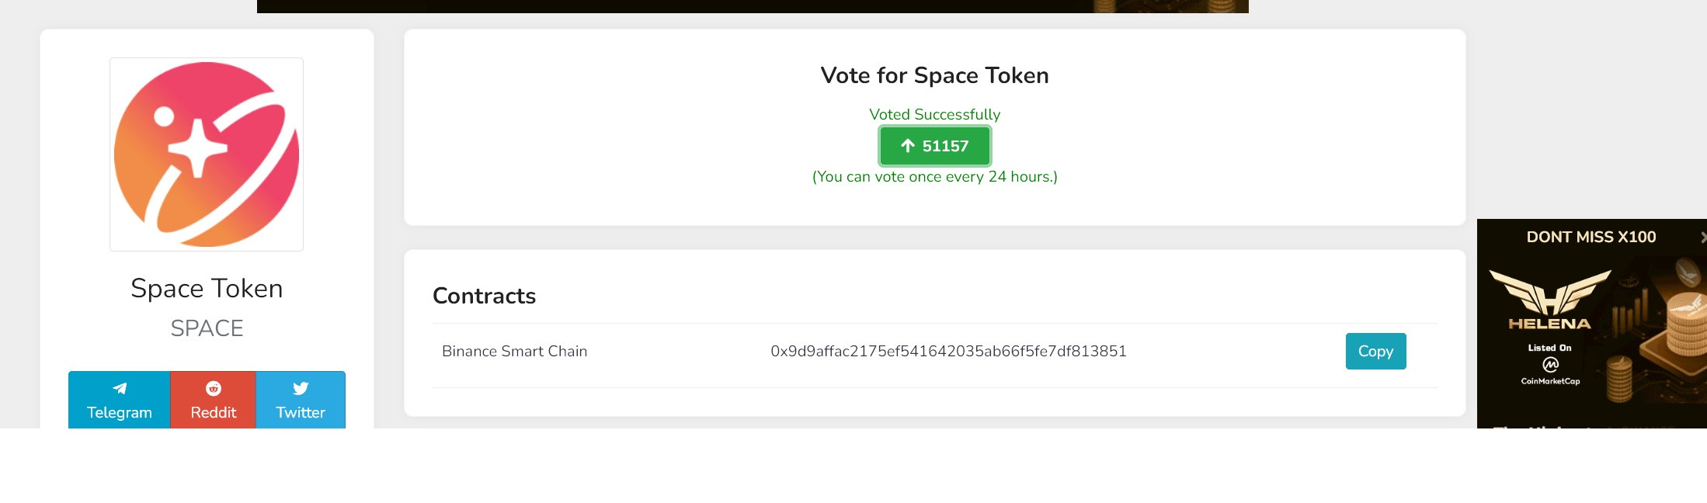Click the "vote once every 24 hours" note
The height and width of the screenshot is (503, 1707).
click(x=934, y=177)
